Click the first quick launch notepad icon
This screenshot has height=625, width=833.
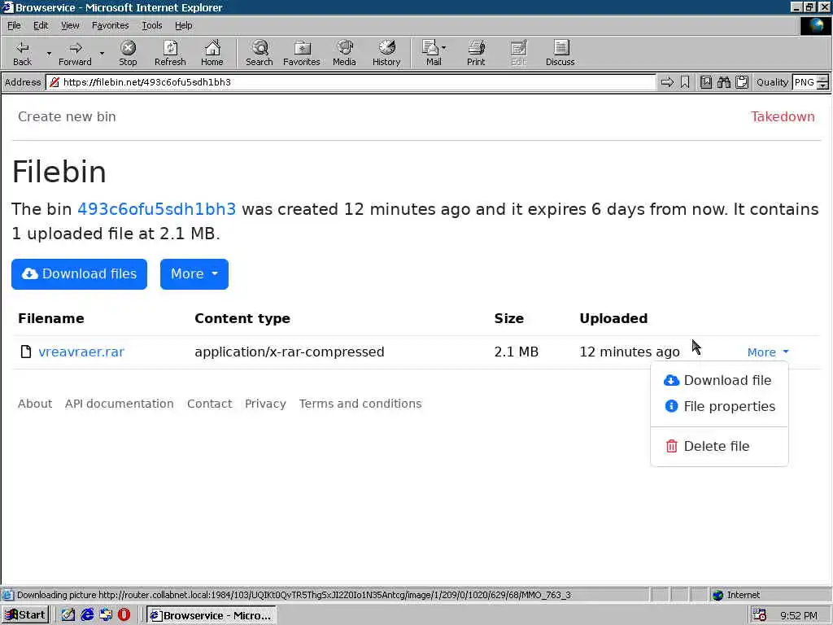pos(68,615)
